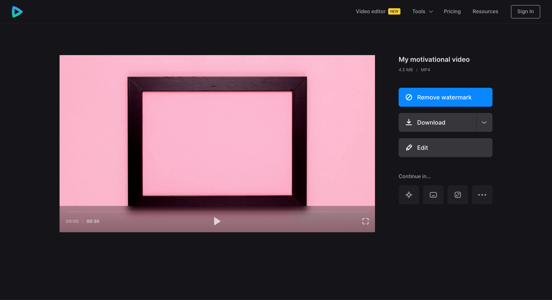
Task: Download the video file
Action: pos(437,123)
